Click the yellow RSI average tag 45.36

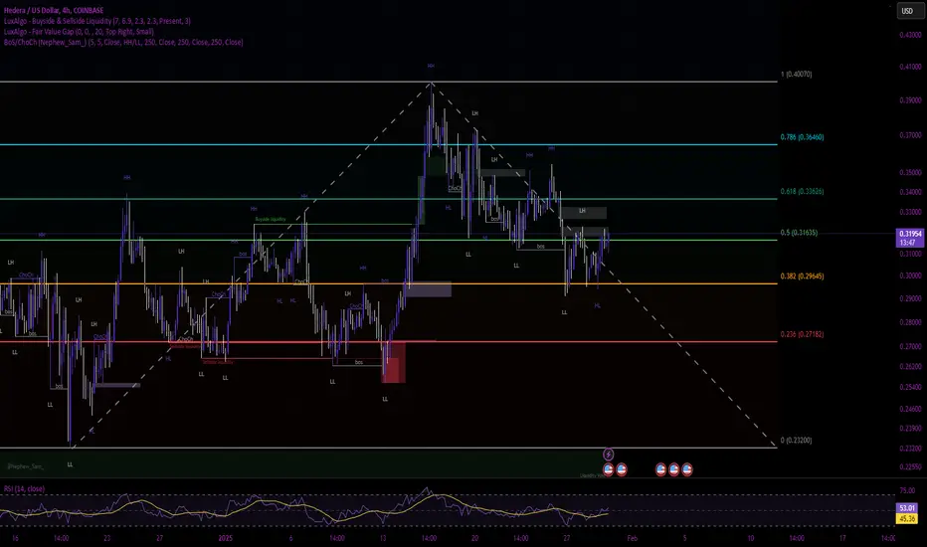907,518
